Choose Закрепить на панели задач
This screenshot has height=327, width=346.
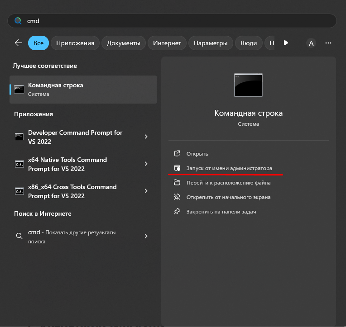pyautogui.click(x=221, y=212)
